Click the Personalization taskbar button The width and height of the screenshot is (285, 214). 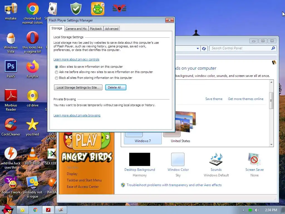pos(61,210)
